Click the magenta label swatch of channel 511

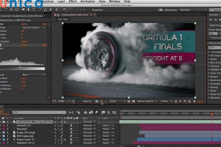(x=4, y=125)
